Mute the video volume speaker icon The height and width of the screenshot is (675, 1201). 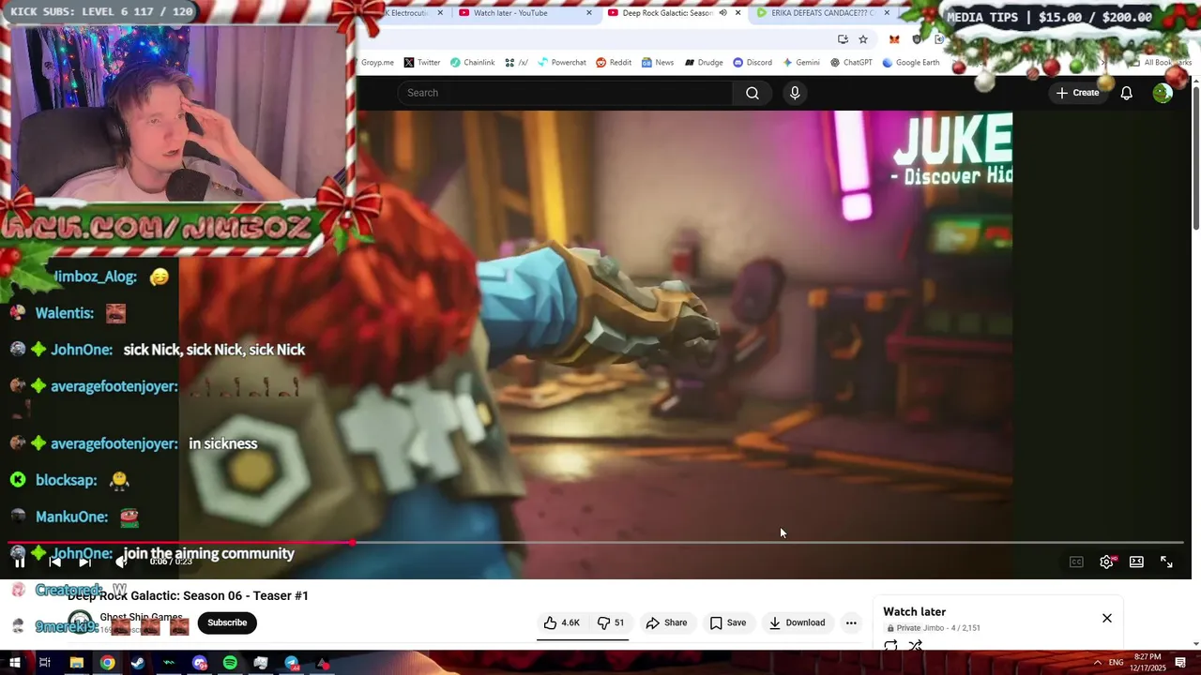pyautogui.click(x=120, y=562)
